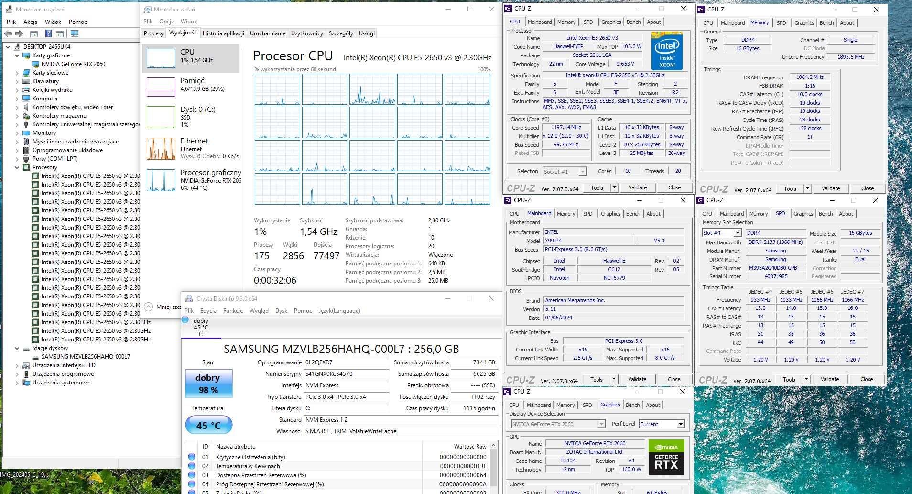
Task: Open the blue Help icon in Device Manager
Action: 48,34
